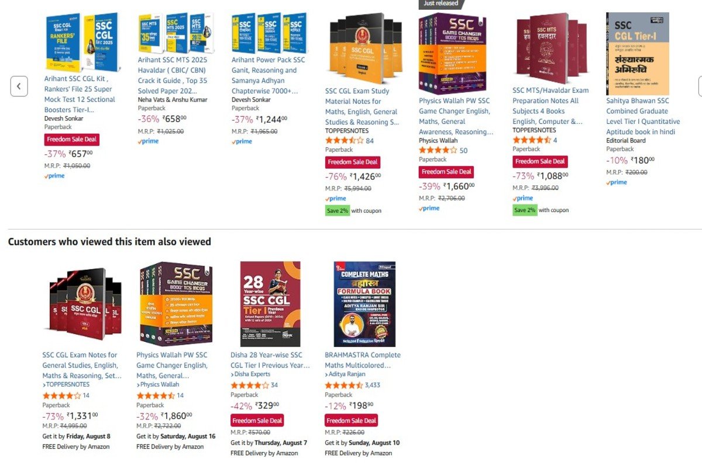Expand Physics Wallah author chevron link
702x465 pixels.
click(158, 385)
